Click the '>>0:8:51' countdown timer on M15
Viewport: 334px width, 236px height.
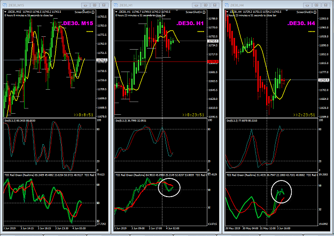(83, 115)
